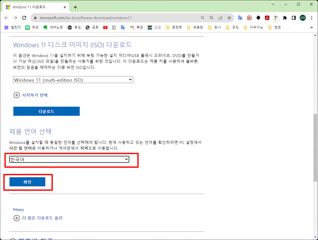Show the hidden bookmarks overflow

(312, 27)
